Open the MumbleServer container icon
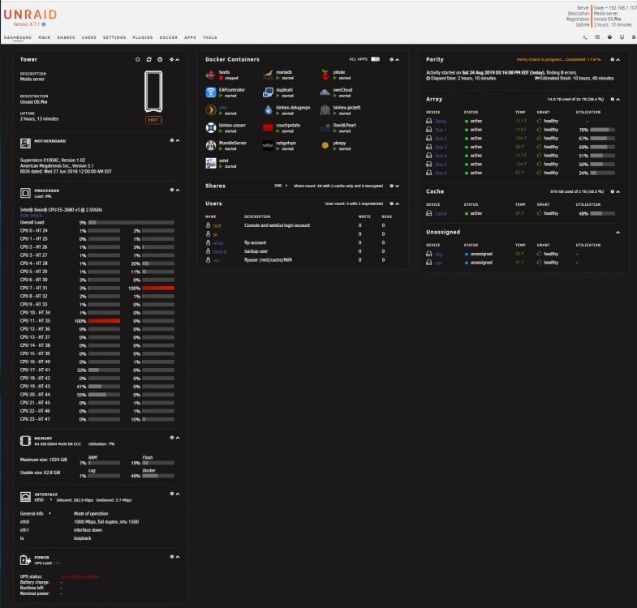The image size is (637, 608). tap(210, 145)
